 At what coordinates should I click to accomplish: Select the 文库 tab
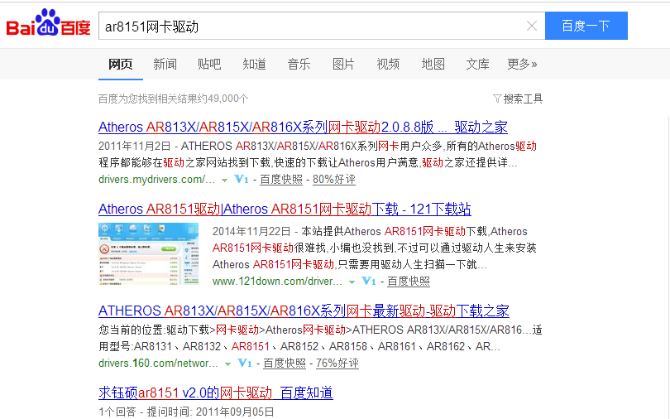pyautogui.click(x=477, y=64)
